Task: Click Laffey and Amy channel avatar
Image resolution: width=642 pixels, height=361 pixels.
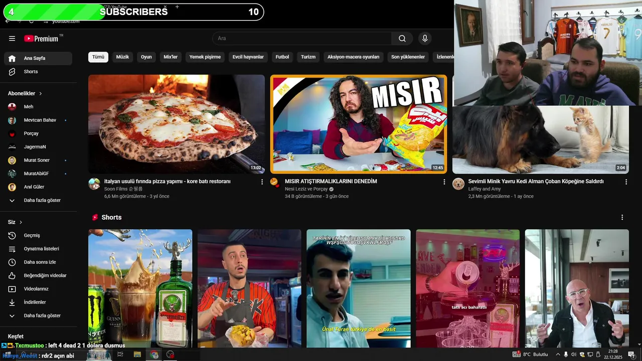Action: [458, 184]
